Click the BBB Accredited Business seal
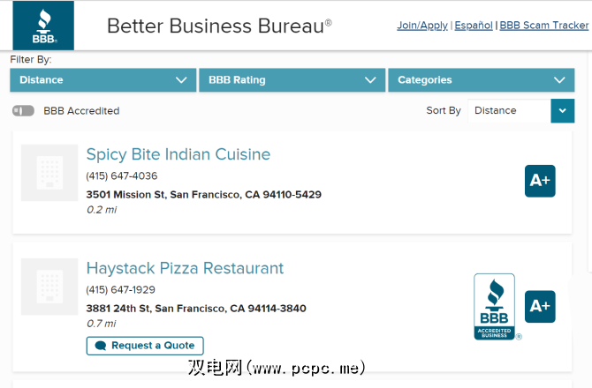Image resolution: width=592 pixels, height=388 pixels. pos(495,307)
